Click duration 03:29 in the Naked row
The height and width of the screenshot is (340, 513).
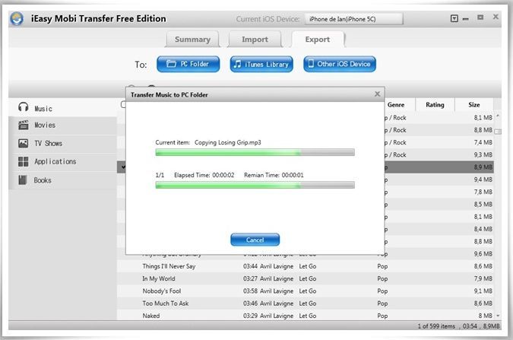[x=250, y=316]
